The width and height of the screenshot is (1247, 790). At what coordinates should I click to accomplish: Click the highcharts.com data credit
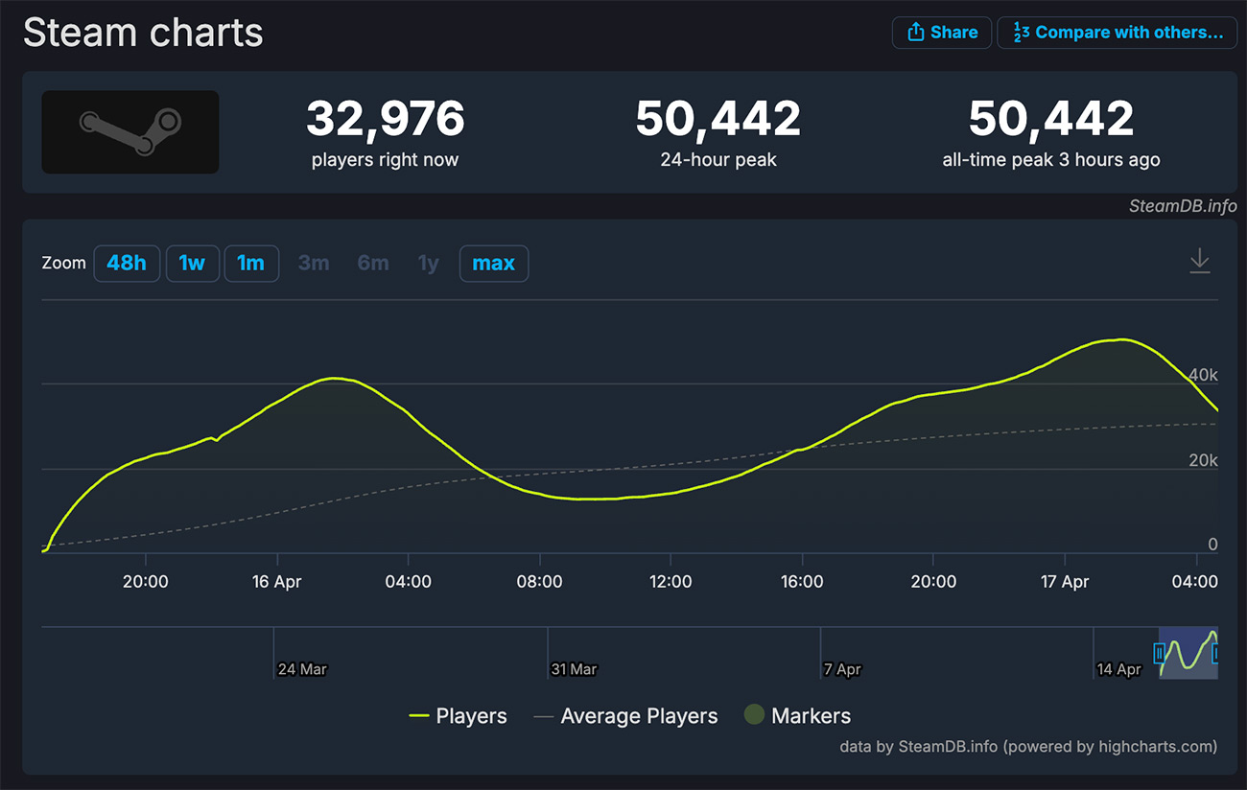pos(1027,746)
